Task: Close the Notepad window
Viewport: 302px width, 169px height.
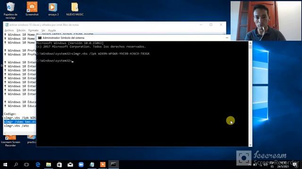Action: point(221,25)
